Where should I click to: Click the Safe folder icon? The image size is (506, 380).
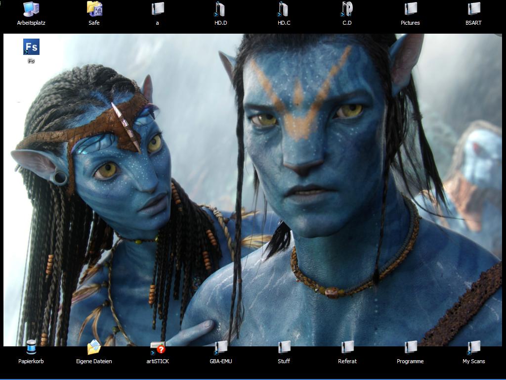point(94,9)
